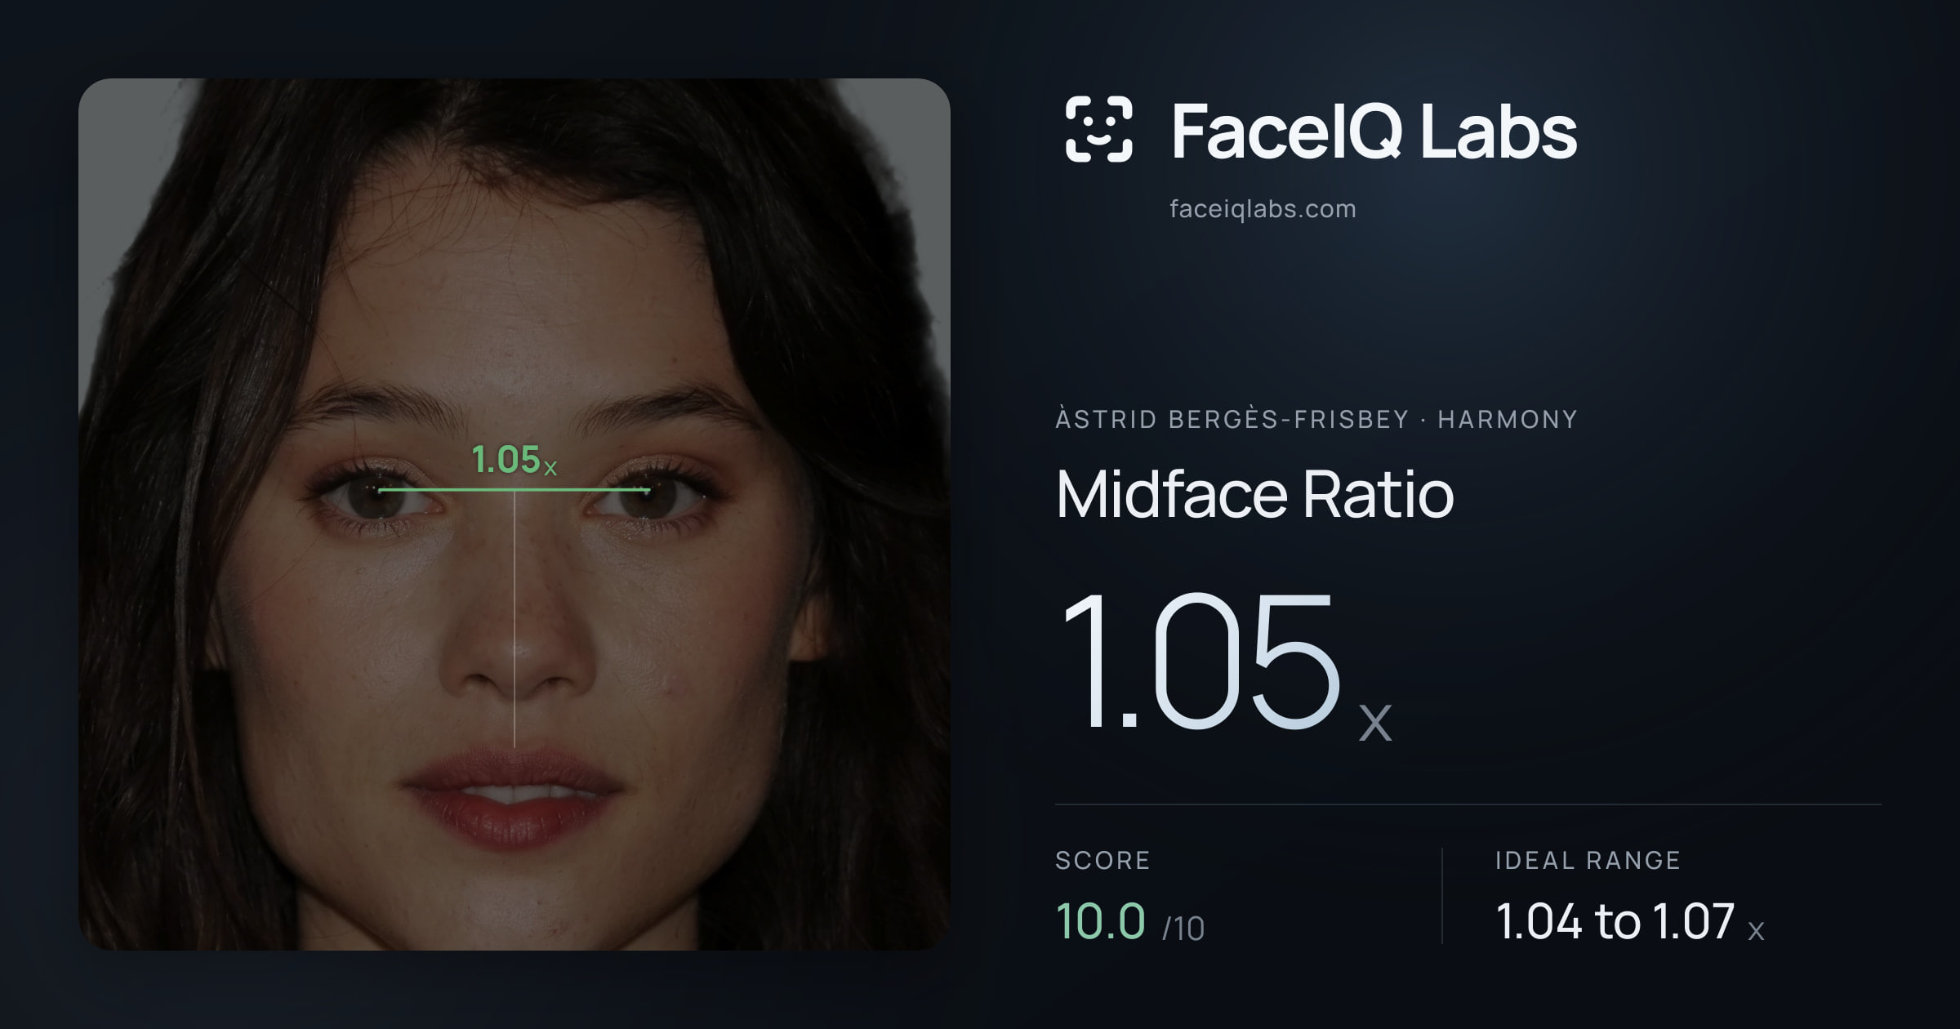Open the face photo thumbnail
The width and height of the screenshot is (1960, 1029).
click(x=514, y=514)
